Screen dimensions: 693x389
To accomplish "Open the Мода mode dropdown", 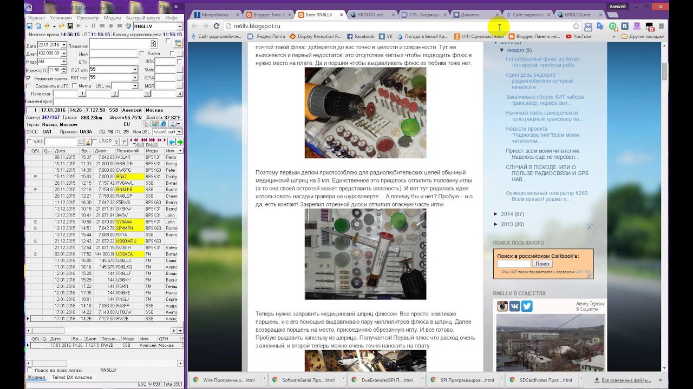I will (64, 62).
